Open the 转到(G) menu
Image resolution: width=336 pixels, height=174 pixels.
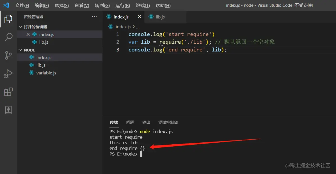coord(102,5)
